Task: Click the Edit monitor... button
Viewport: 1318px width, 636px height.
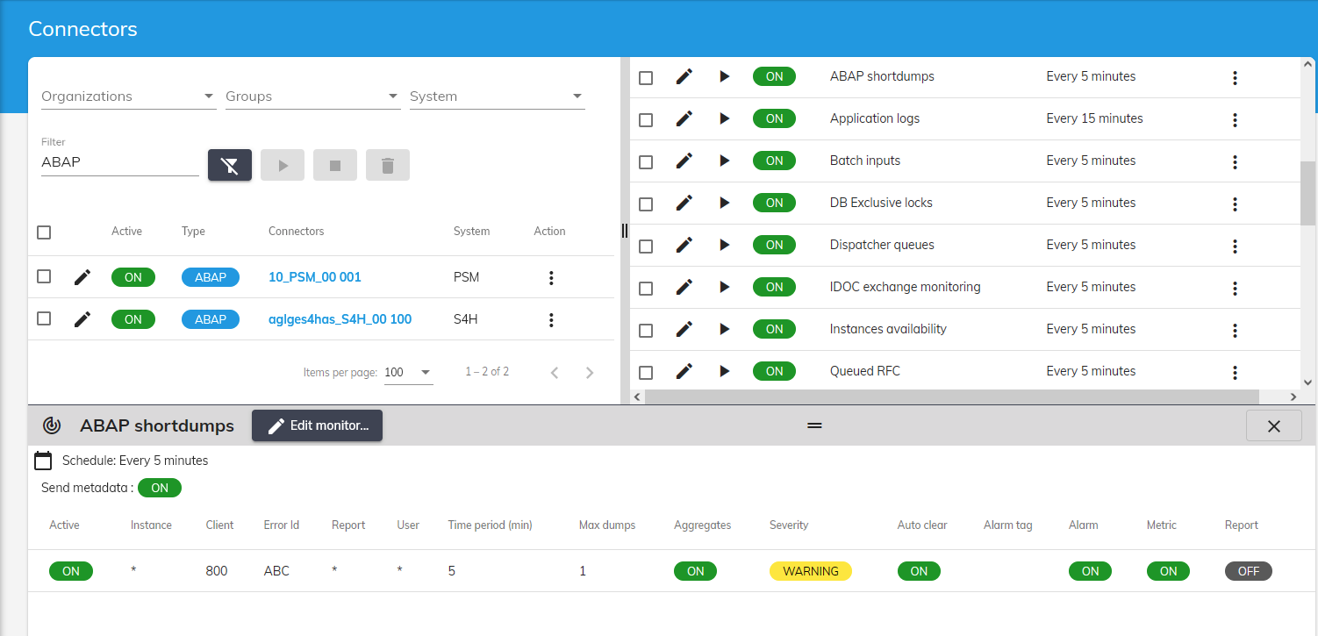Action: (x=317, y=425)
